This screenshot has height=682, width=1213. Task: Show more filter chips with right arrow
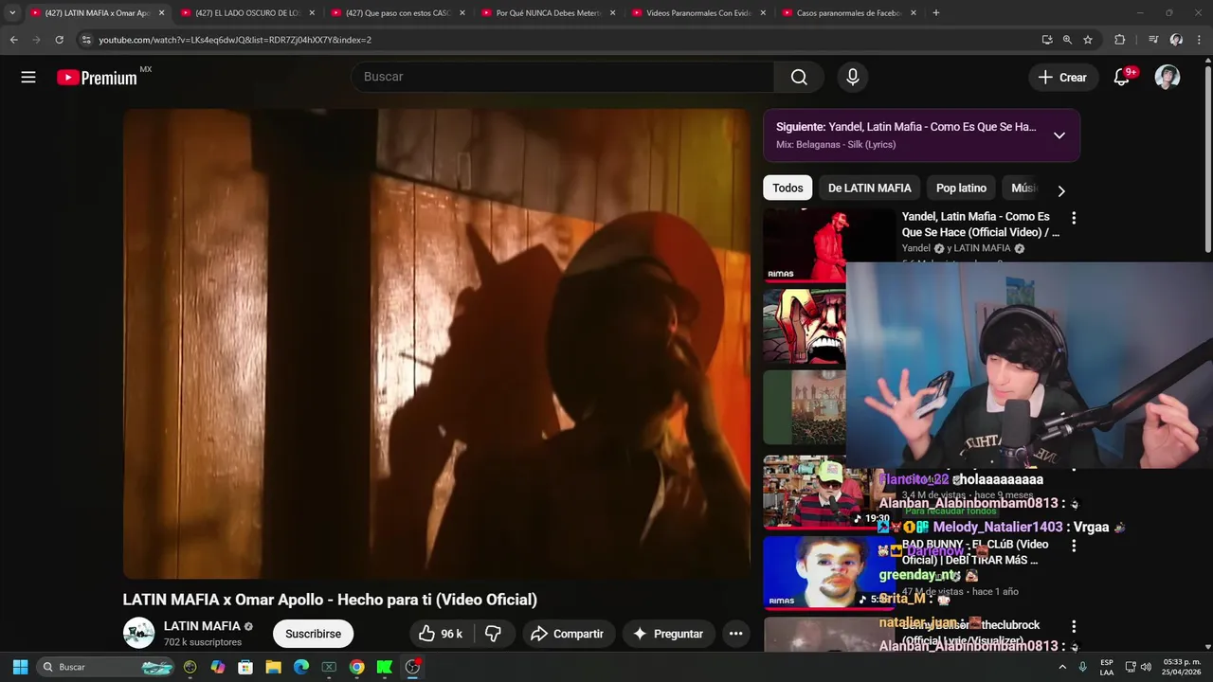1061,190
